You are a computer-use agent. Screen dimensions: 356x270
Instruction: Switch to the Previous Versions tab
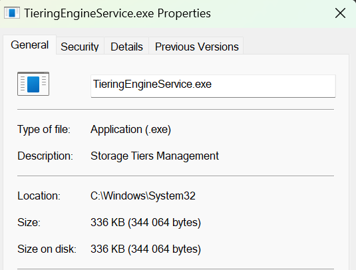[x=196, y=47]
